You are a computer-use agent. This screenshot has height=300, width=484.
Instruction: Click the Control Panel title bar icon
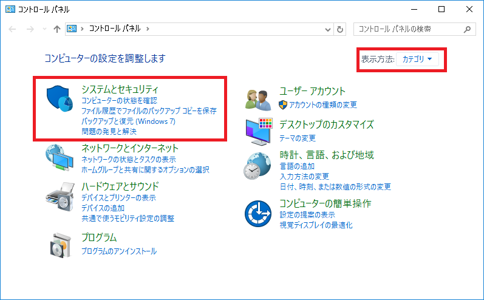pos(10,9)
